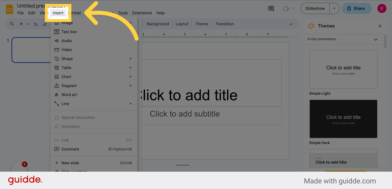
Task: Open the meeting camera dropdown arrow
Action: (293, 8)
